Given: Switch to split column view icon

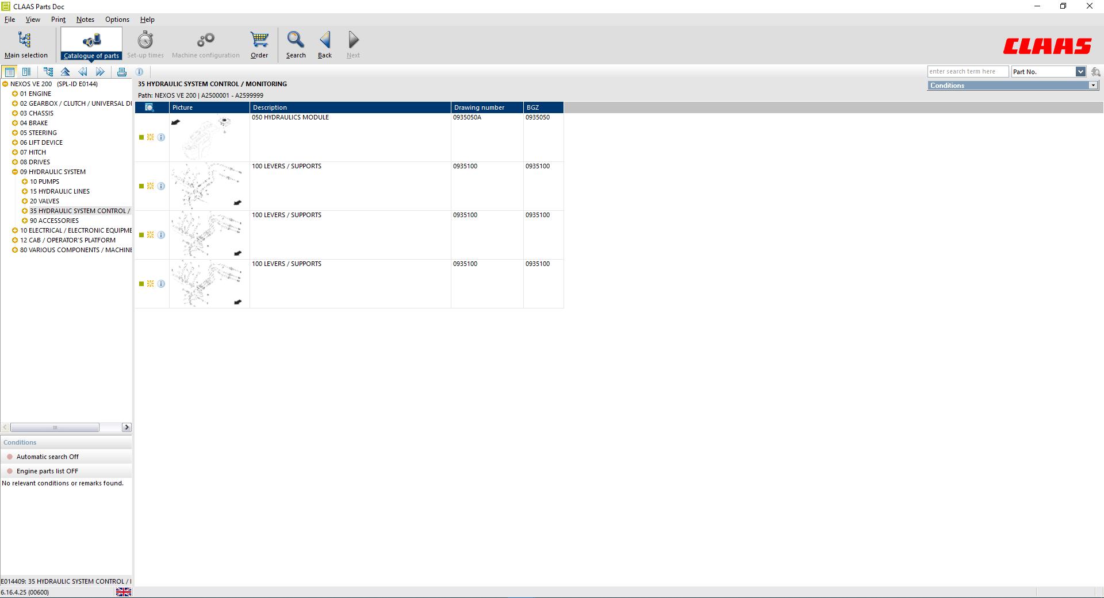Looking at the screenshot, I should tap(26, 72).
